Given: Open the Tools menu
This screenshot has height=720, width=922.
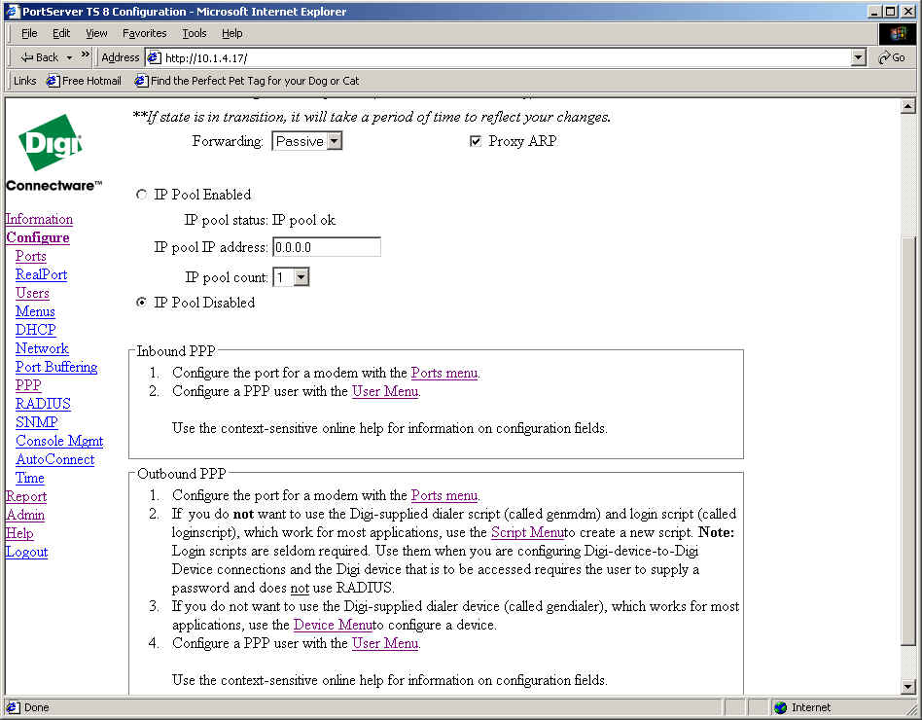Looking at the screenshot, I should 195,33.
